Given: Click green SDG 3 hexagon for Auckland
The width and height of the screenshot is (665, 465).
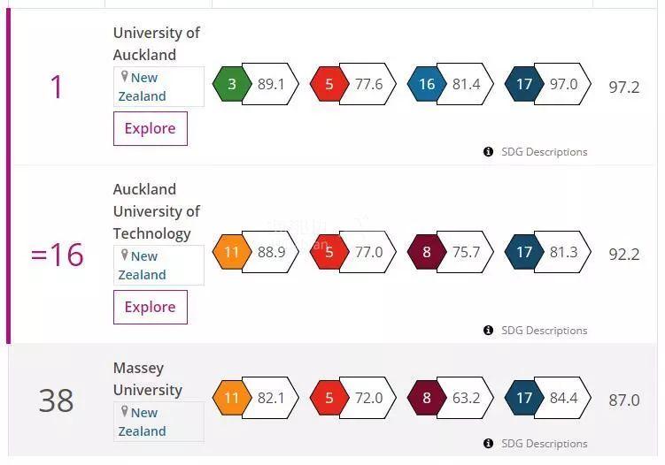Looking at the screenshot, I should tap(232, 84).
